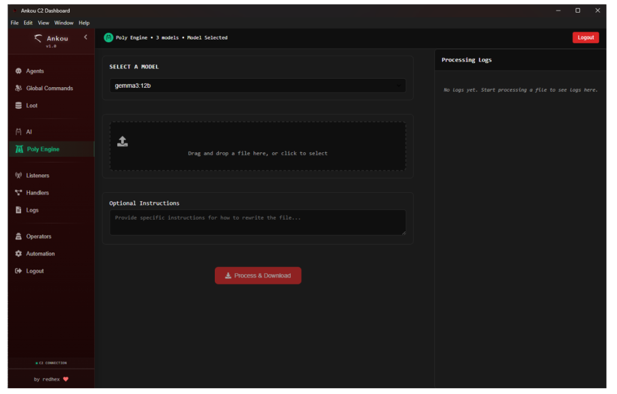Click the 'Model Selected' header text
617x394 pixels.
[x=207, y=38]
